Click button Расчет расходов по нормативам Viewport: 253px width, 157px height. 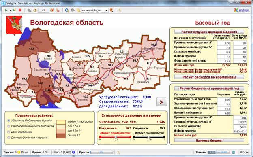pyautogui.click(x=209, y=77)
